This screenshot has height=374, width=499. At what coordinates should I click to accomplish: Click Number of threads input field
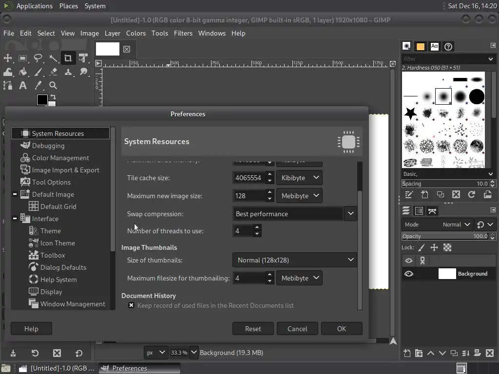point(243,231)
